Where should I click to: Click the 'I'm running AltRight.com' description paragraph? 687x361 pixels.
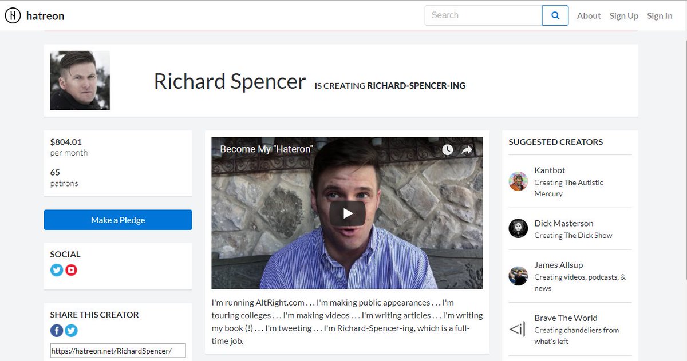click(x=347, y=322)
